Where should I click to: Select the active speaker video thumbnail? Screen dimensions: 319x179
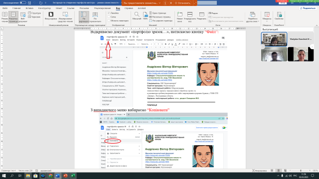[274, 39]
